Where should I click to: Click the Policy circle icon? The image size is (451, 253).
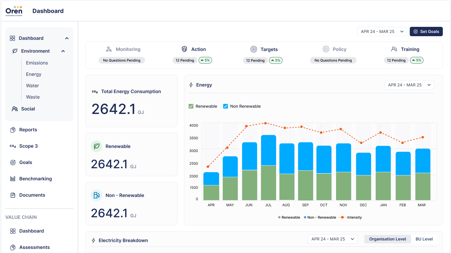tap(326, 49)
